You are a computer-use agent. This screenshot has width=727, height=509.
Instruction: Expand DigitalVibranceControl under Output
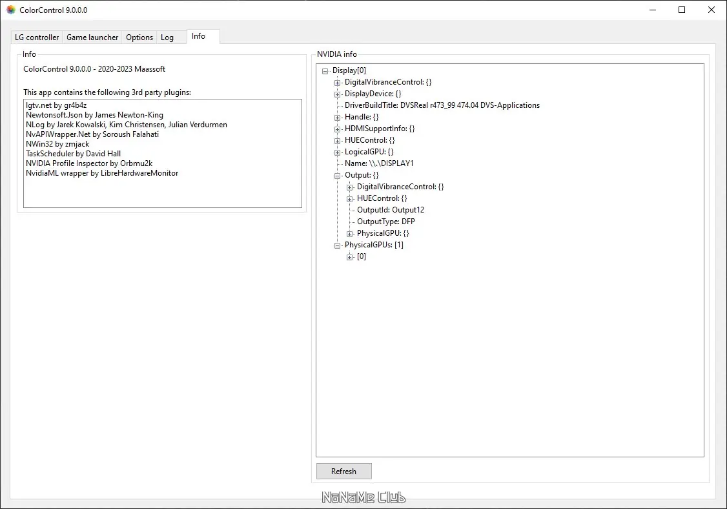349,187
